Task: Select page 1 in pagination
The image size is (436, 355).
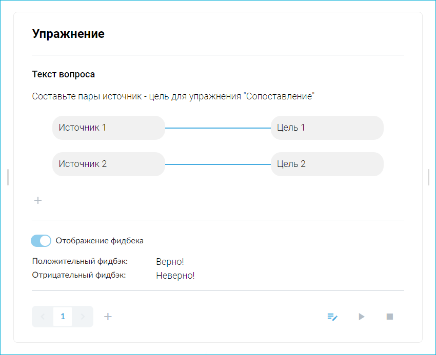Action: (x=63, y=317)
